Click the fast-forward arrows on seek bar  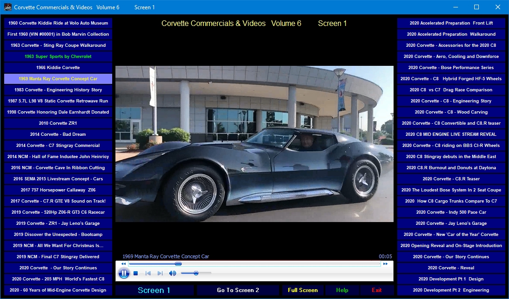pyautogui.click(x=385, y=264)
